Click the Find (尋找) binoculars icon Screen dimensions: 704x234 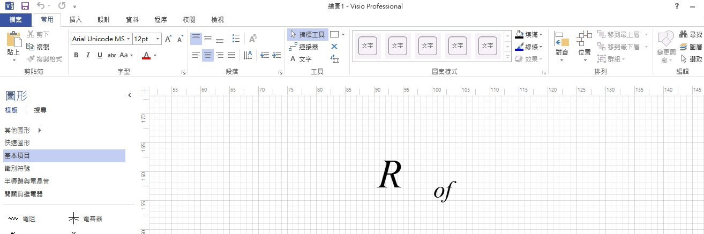[x=683, y=34]
